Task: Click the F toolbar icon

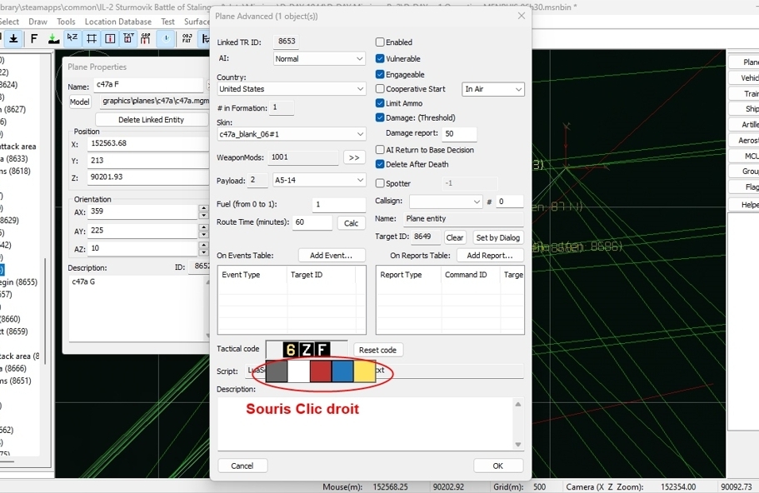Action: tap(34, 38)
